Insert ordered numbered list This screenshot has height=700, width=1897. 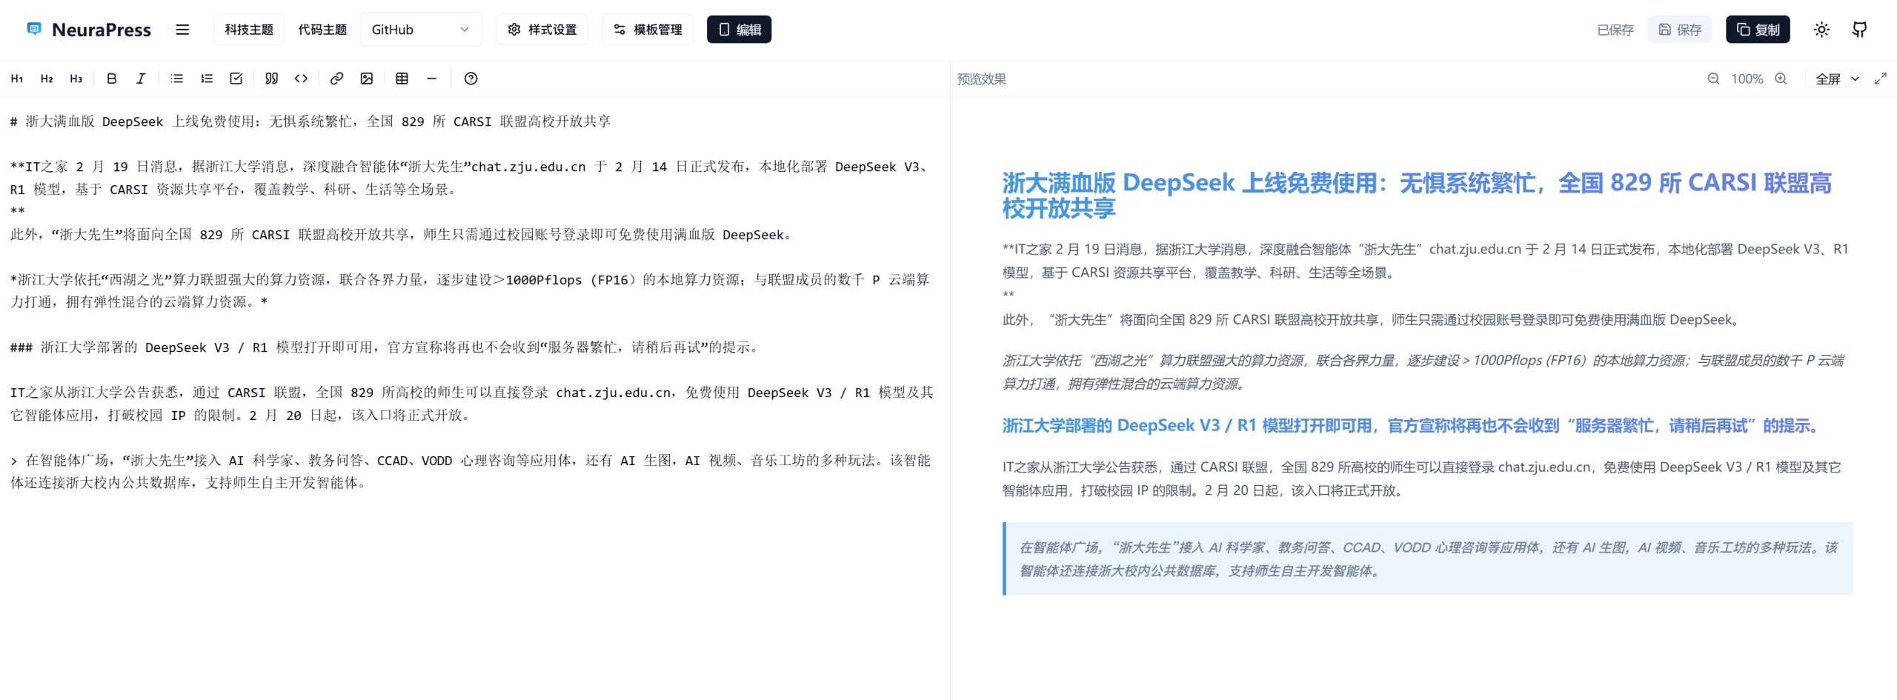pos(206,79)
